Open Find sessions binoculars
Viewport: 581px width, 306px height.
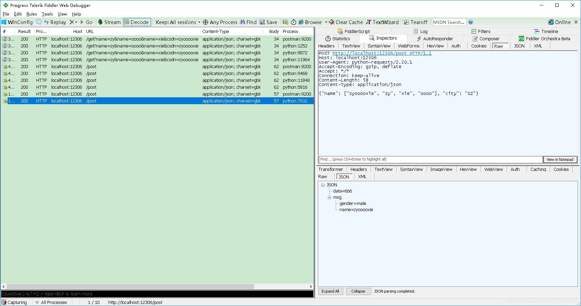pos(248,22)
